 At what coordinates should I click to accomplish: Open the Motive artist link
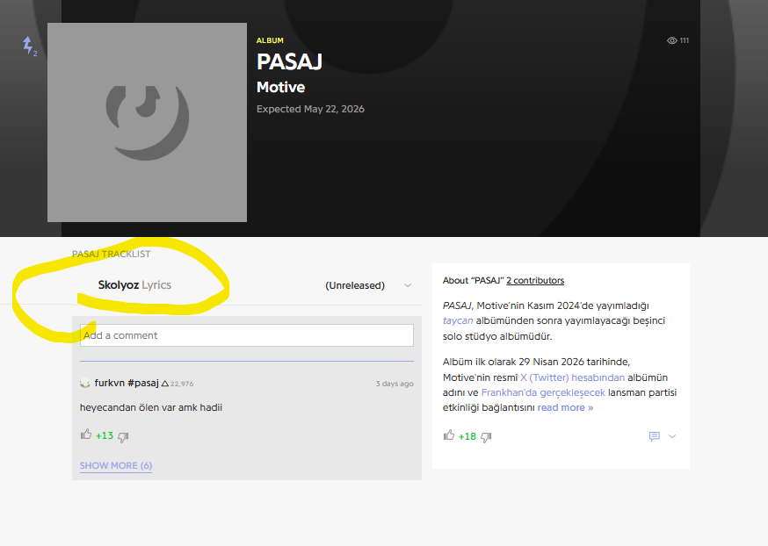click(x=280, y=87)
